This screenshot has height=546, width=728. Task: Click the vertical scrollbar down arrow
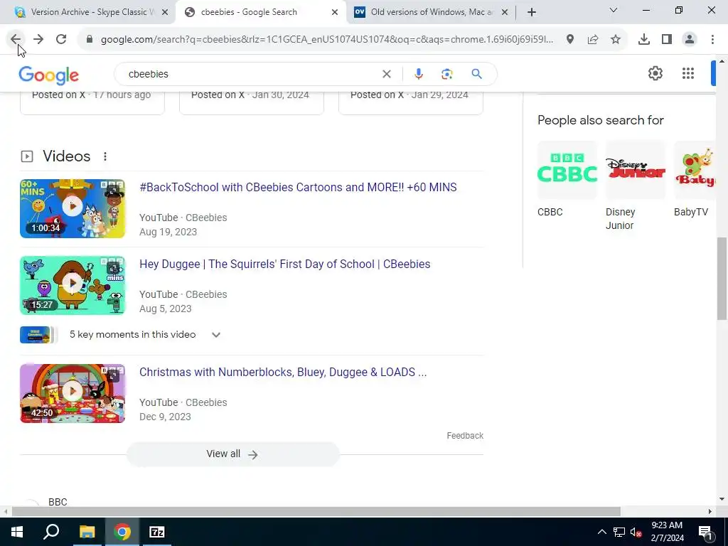[x=722, y=500]
